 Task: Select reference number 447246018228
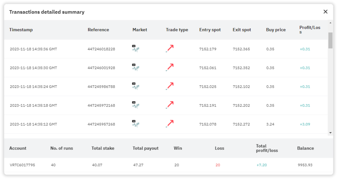click(x=101, y=49)
